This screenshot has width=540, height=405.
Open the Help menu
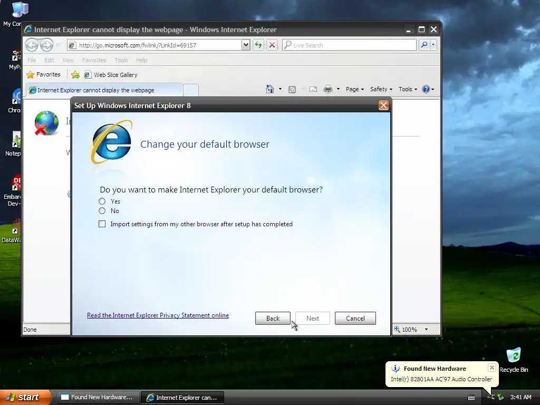(x=141, y=60)
